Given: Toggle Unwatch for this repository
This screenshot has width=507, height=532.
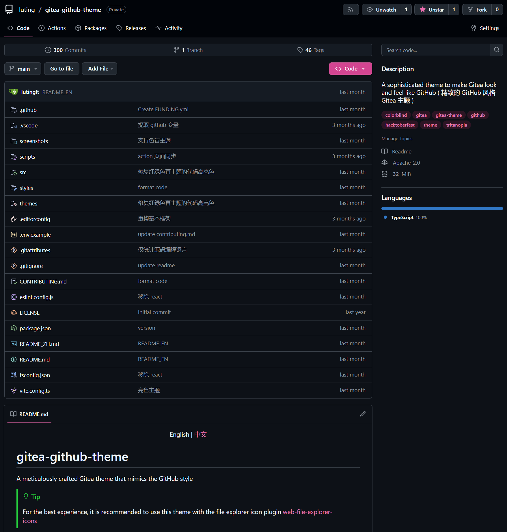Looking at the screenshot, I should tap(381, 10).
